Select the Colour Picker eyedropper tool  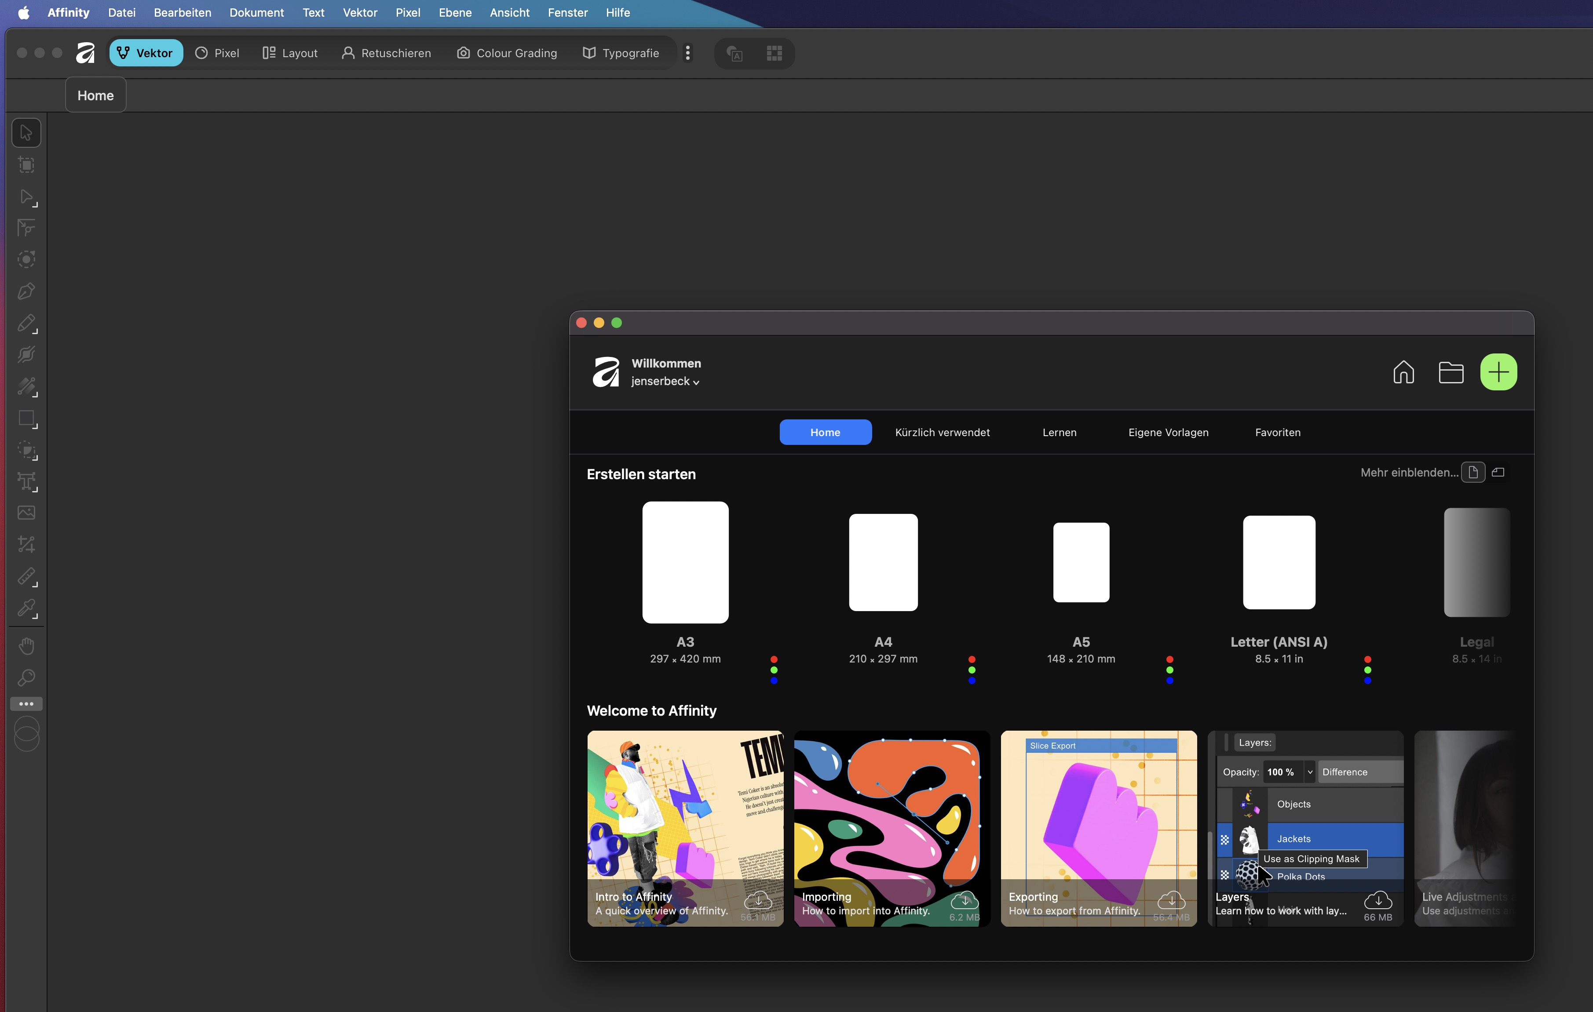26,608
